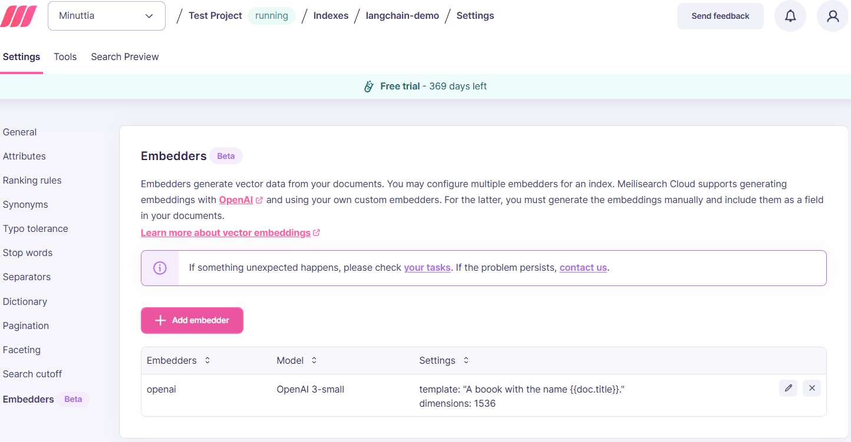The height and width of the screenshot is (442, 851).
Task: Go to Typo tolerance settings
Action: [35, 229]
